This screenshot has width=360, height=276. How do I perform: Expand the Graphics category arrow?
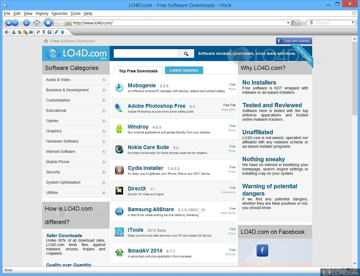pyautogui.click(x=104, y=131)
